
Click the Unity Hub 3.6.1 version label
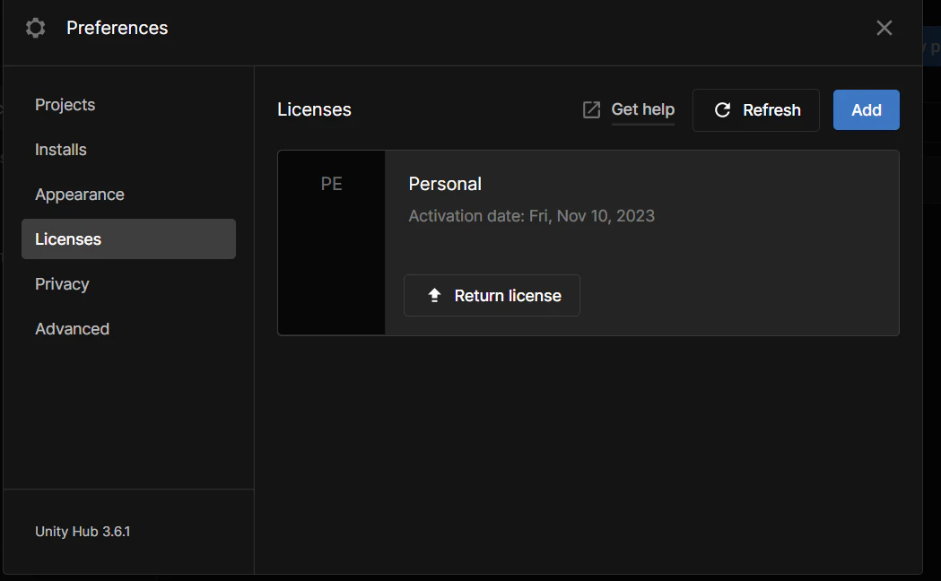pos(83,532)
